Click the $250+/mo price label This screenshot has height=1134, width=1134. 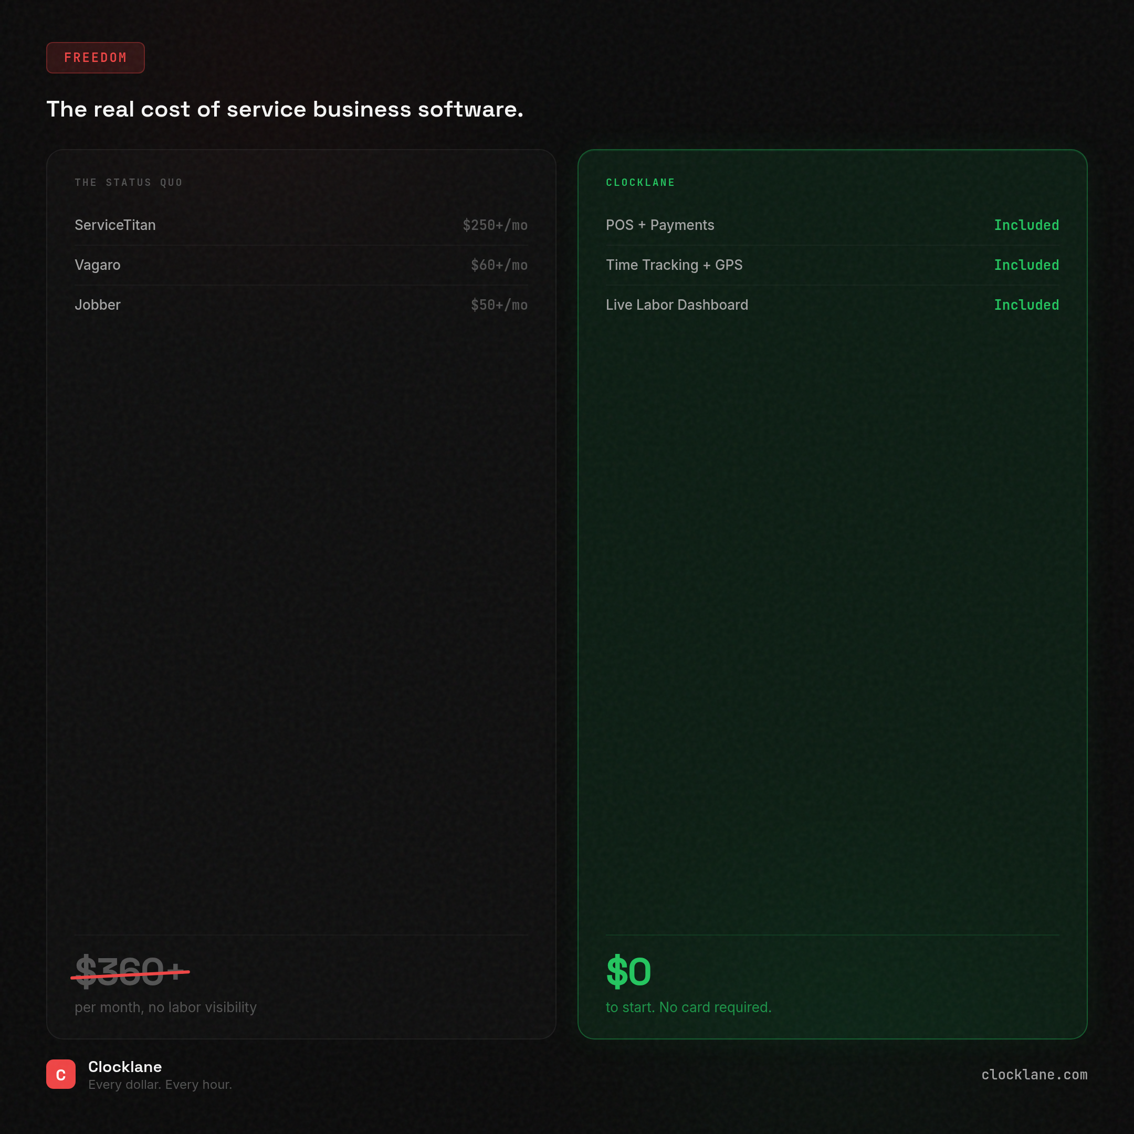[495, 225]
